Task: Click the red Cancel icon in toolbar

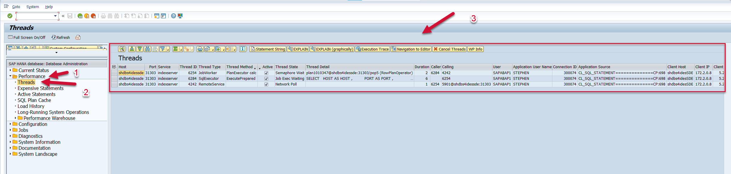Action: pyautogui.click(x=93, y=16)
